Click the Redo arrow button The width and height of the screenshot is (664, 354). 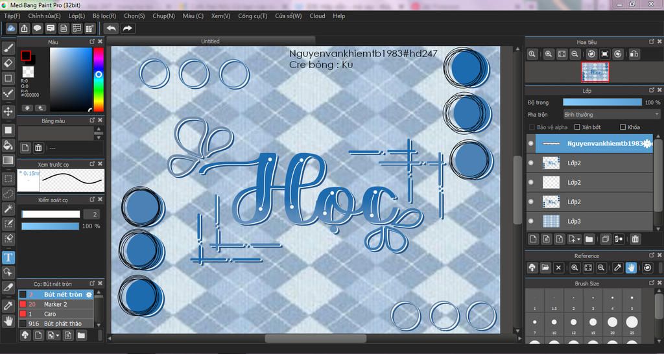coord(127,29)
